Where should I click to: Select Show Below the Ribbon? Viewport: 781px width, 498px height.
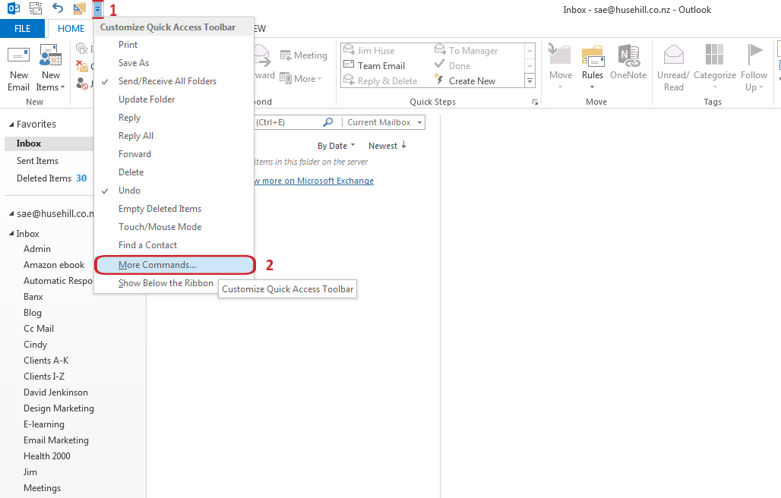165,282
